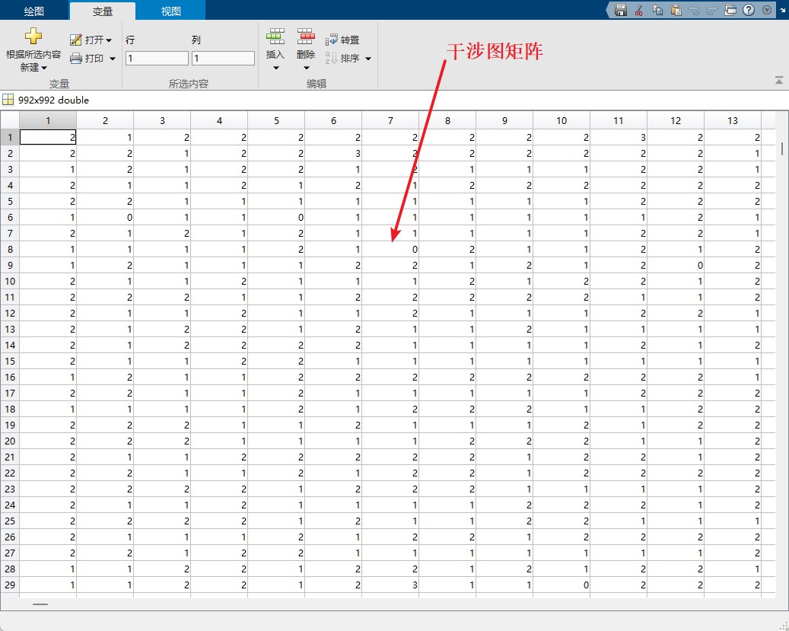
Task: Select column header 13
Action: [733, 121]
